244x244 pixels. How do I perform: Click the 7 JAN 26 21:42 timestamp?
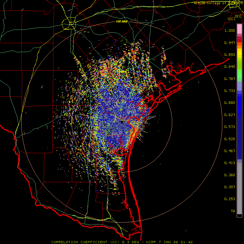[x=176, y=242]
